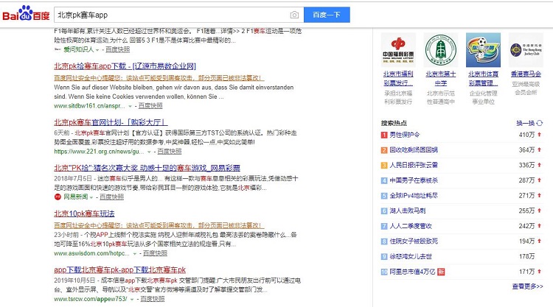The image size is (553, 307).
Task: Open the 北京pk拾赛车app下载 result link
Action: [x=125, y=66]
